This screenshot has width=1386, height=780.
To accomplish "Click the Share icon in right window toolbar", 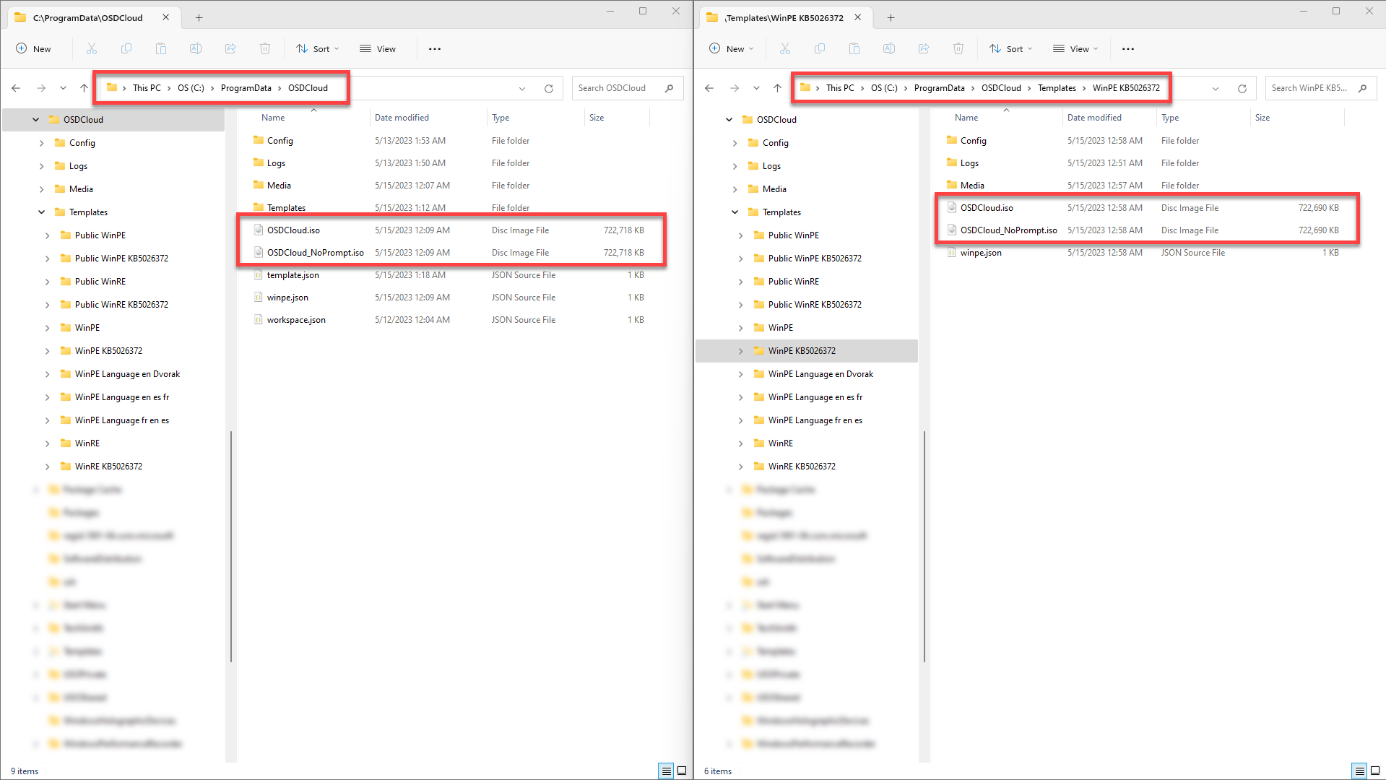I will click(923, 49).
